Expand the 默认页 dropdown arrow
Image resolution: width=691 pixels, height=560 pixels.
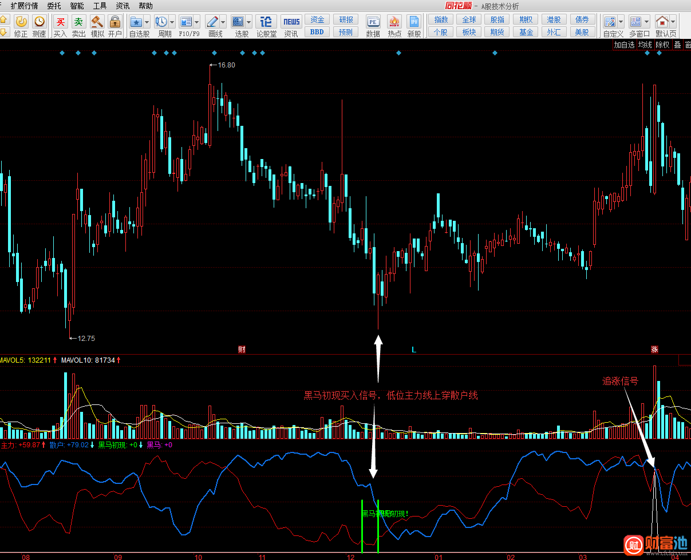673,22
